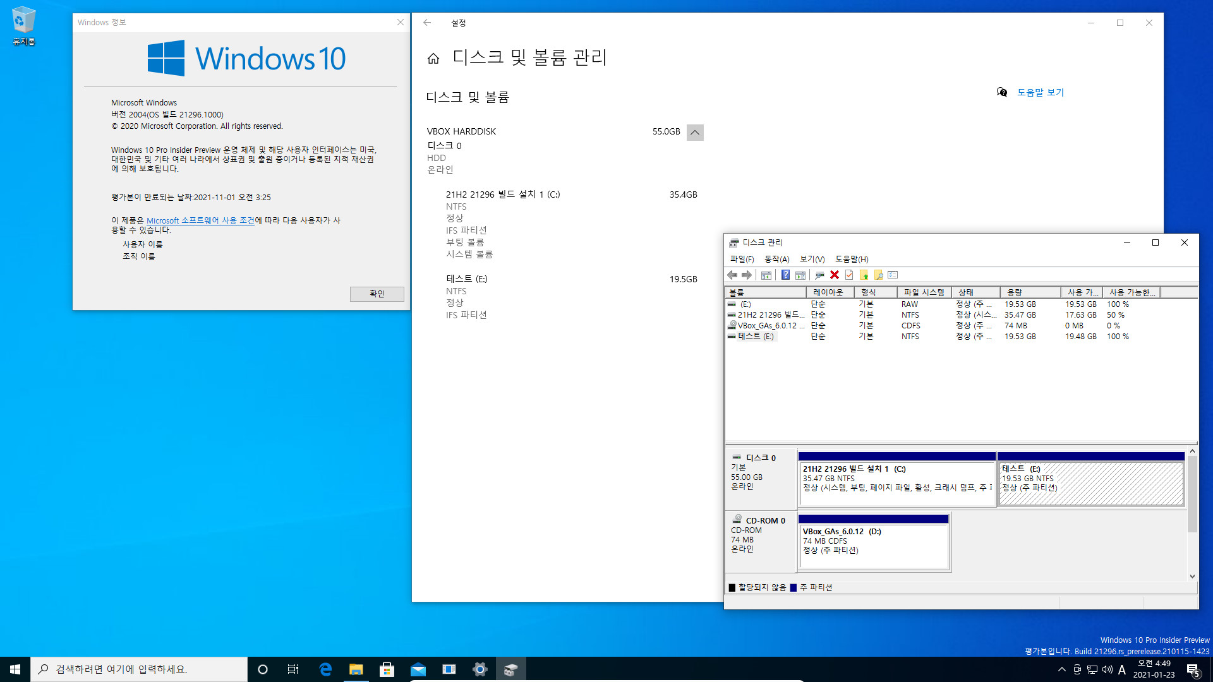Sort by the 형식 column header

click(x=876, y=292)
